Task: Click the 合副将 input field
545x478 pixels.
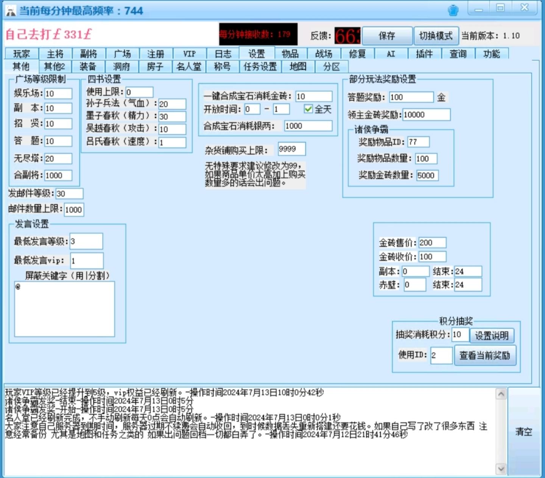Action: click(x=58, y=175)
